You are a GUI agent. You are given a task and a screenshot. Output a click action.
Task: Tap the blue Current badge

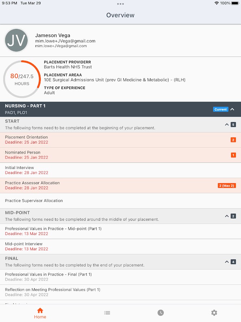[221, 109]
